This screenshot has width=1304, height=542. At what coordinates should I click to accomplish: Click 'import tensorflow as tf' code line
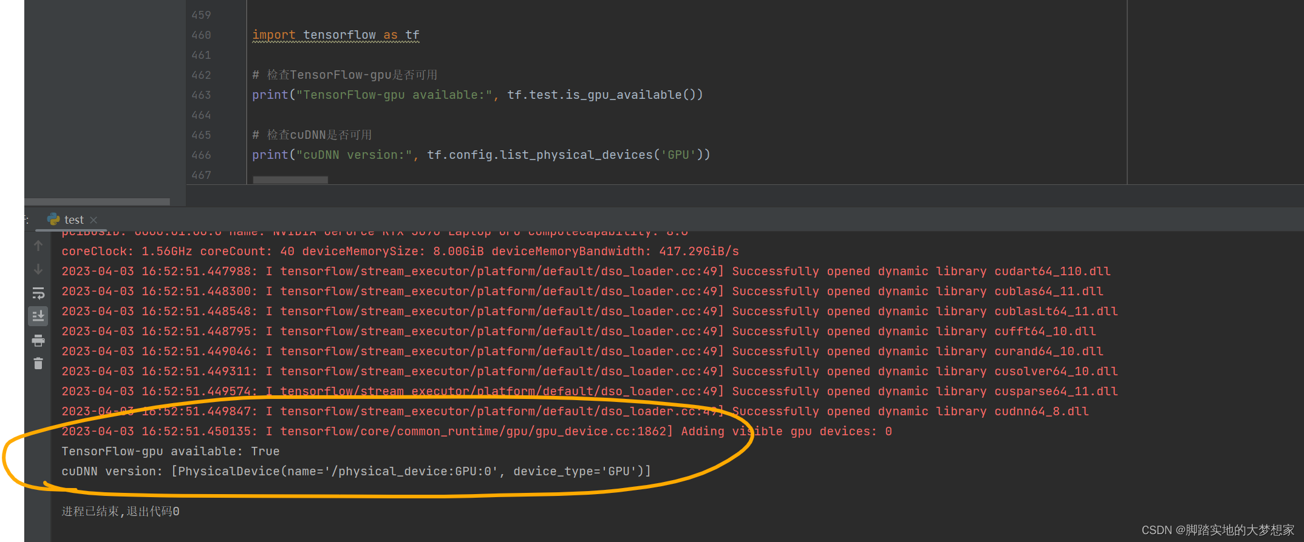click(x=336, y=35)
